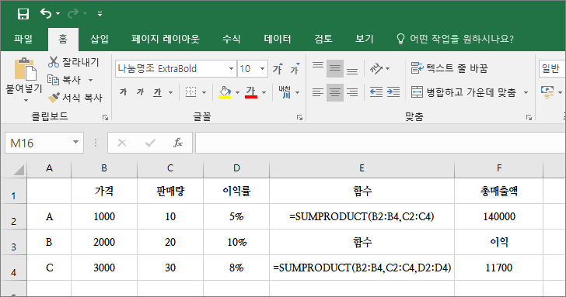The width and height of the screenshot is (566, 297).
Task: Toggle right horizontal alignment
Action: pyautogui.click(x=352, y=92)
